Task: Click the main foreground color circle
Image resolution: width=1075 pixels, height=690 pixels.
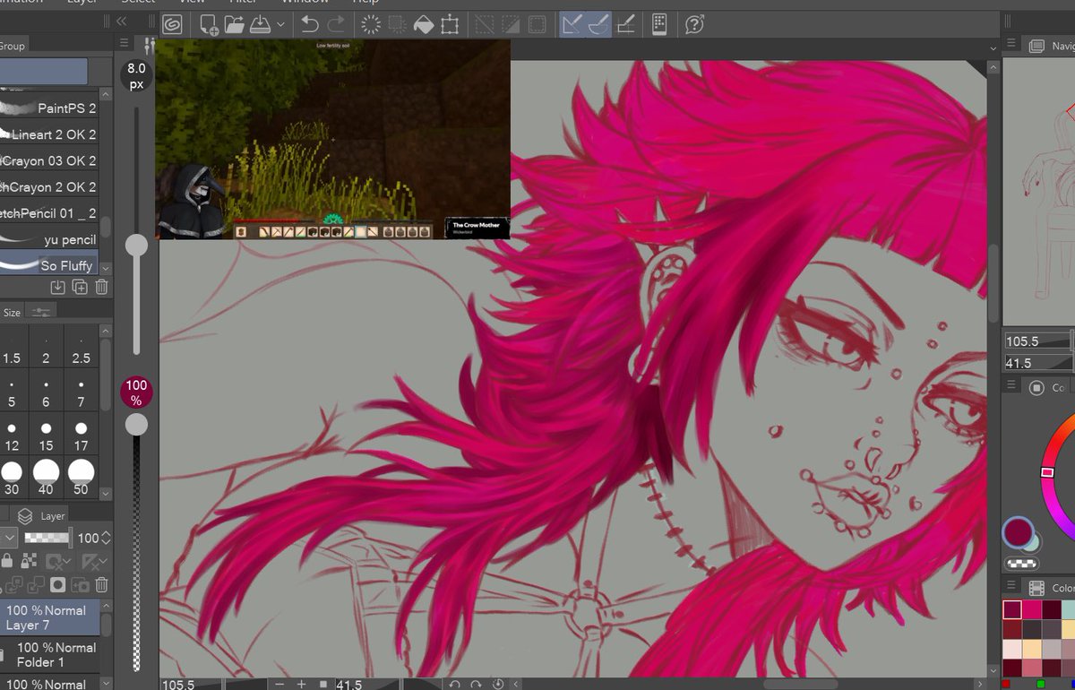Action: (1017, 531)
